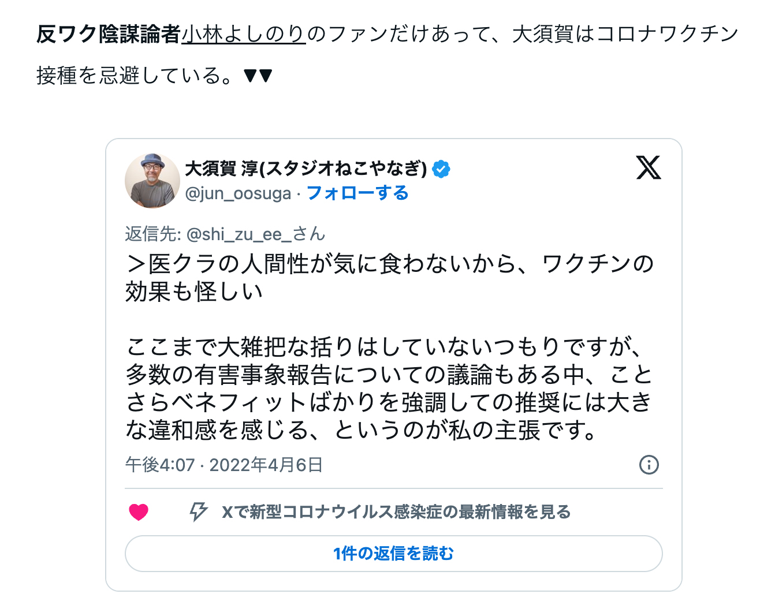Click the X logo in the embedded tweet
Screen dimensions: 760x605
[x=648, y=168]
